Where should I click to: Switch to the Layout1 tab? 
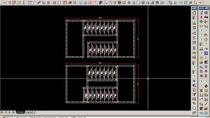tap(30, 112)
